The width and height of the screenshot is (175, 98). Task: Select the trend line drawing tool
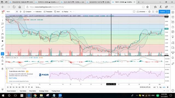pos(2,20)
